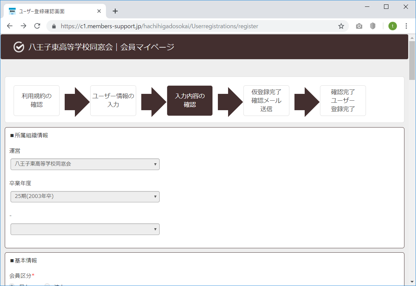Click the 基本情報 section heading

(23, 260)
